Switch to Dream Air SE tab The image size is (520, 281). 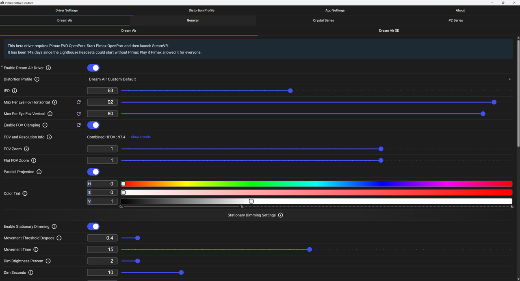pyautogui.click(x=389, y=30)
